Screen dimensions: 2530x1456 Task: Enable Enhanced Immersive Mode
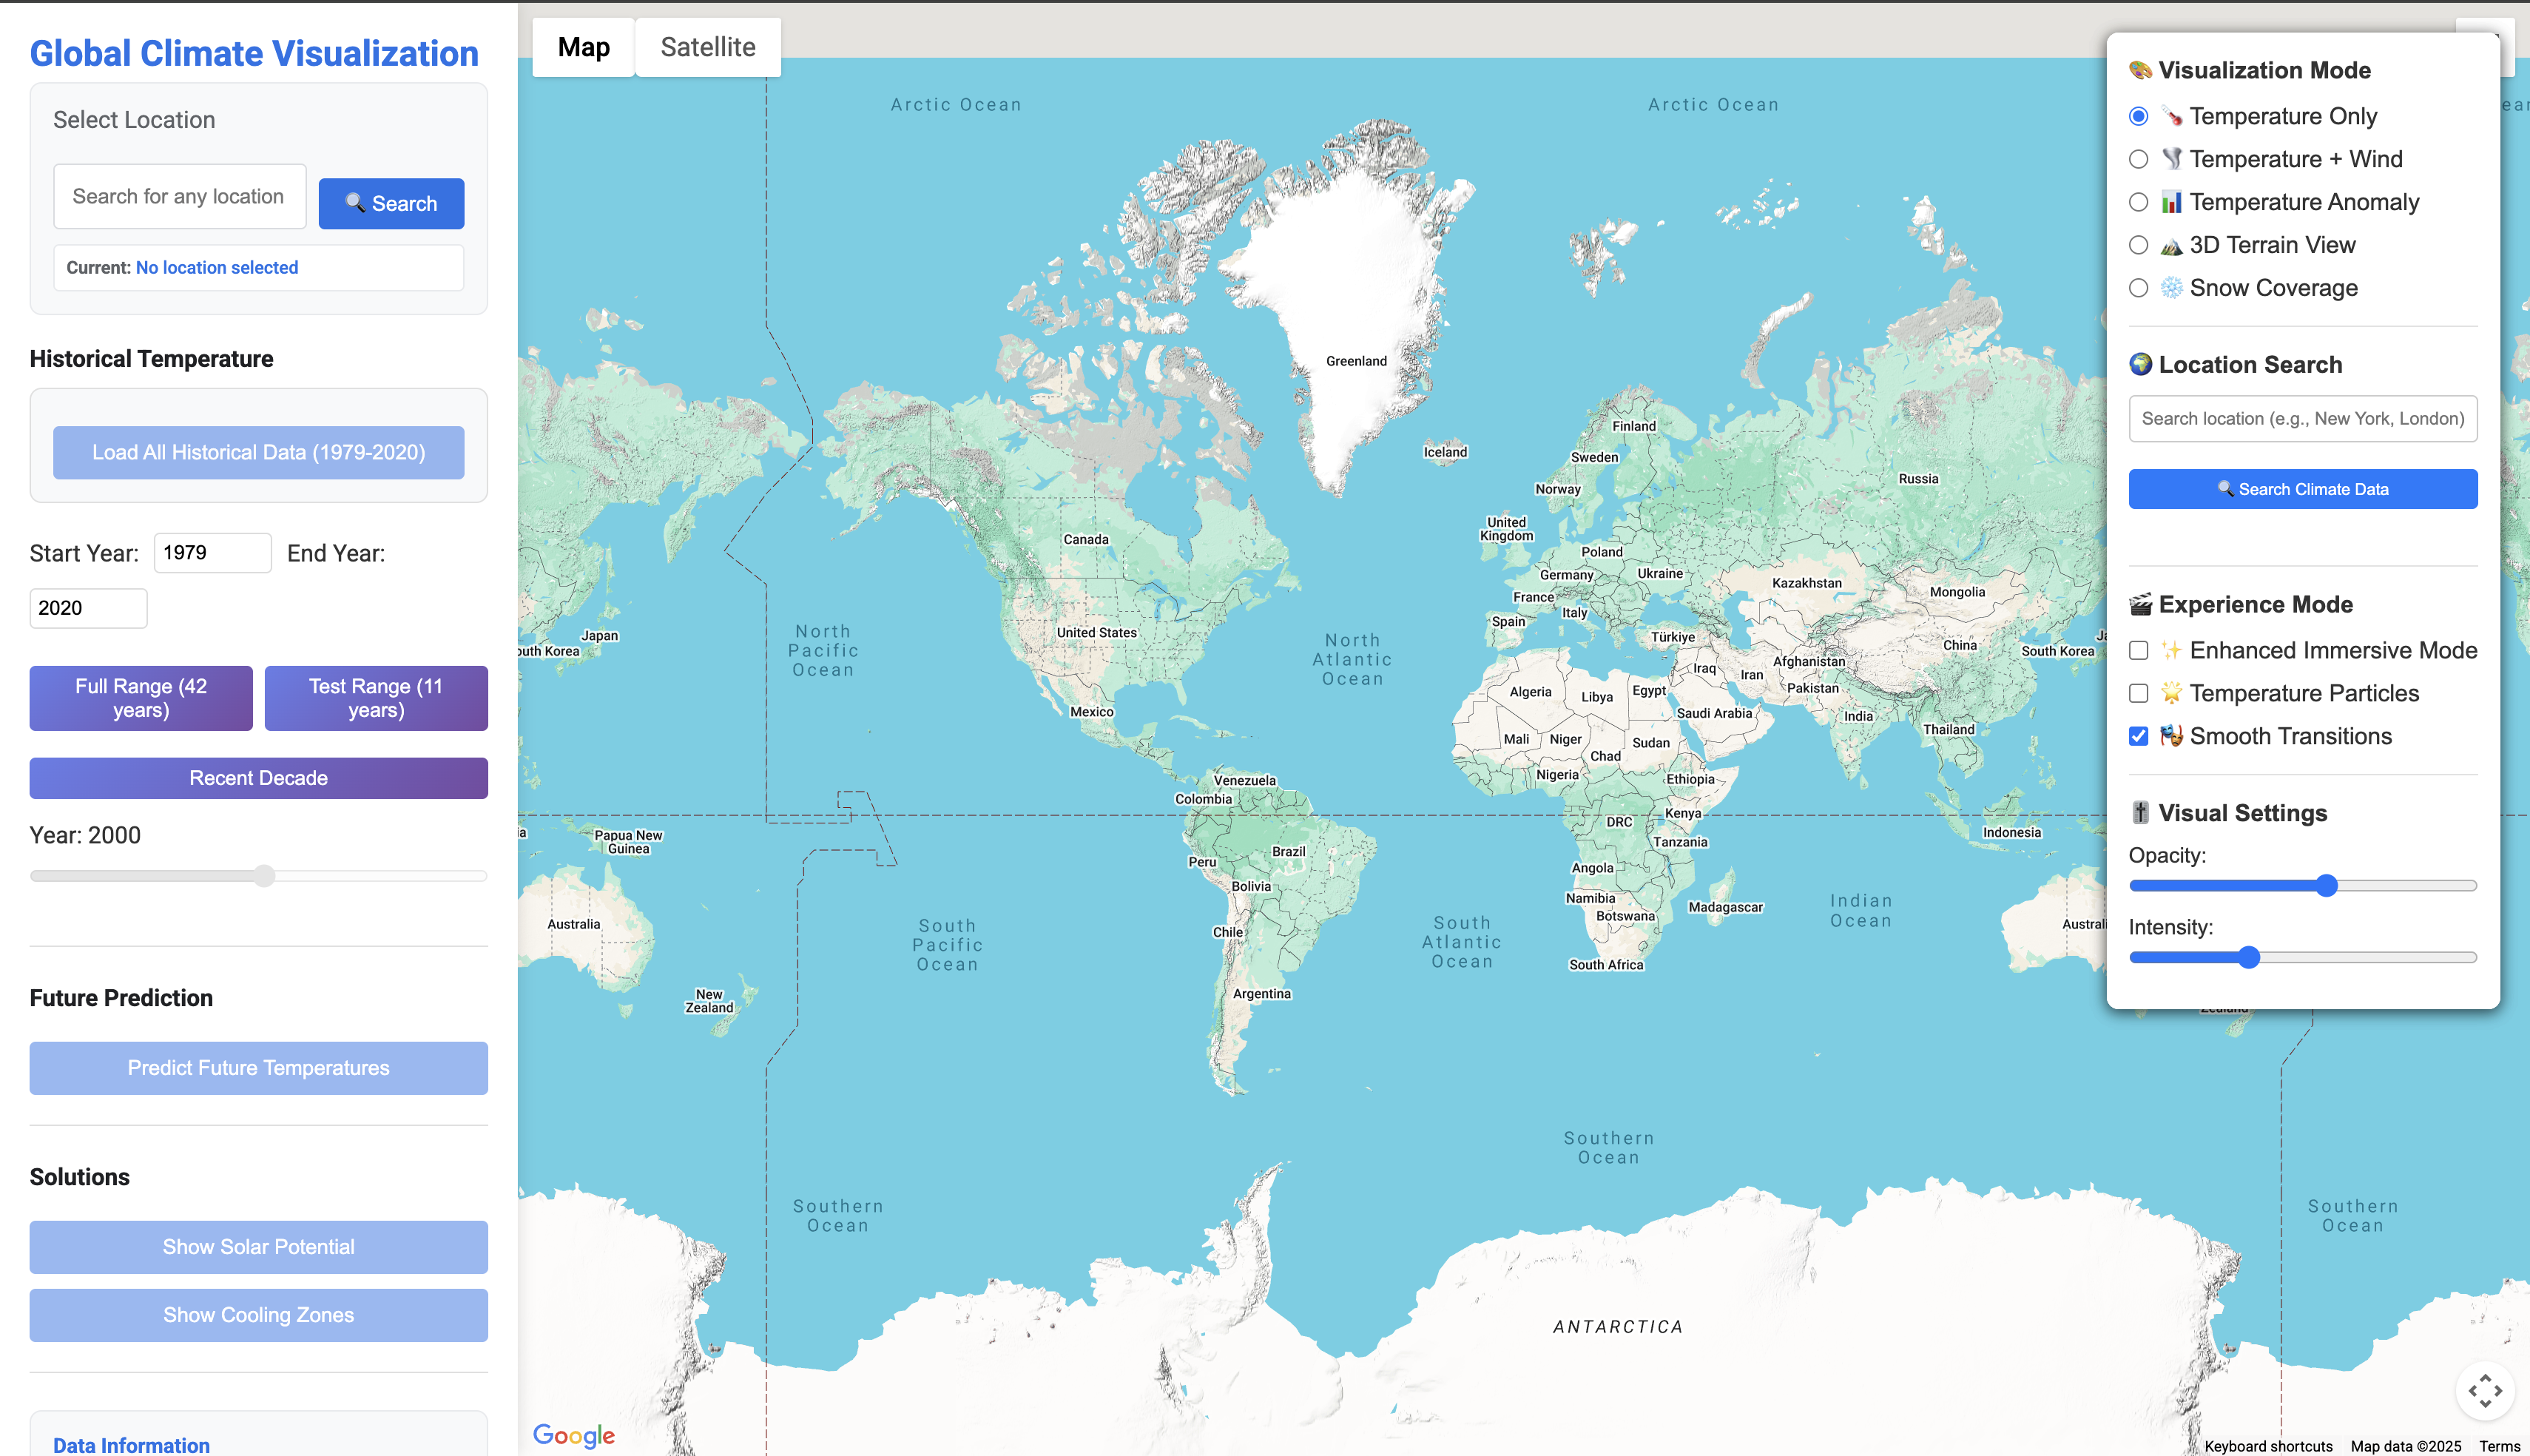pos(2138,650)
